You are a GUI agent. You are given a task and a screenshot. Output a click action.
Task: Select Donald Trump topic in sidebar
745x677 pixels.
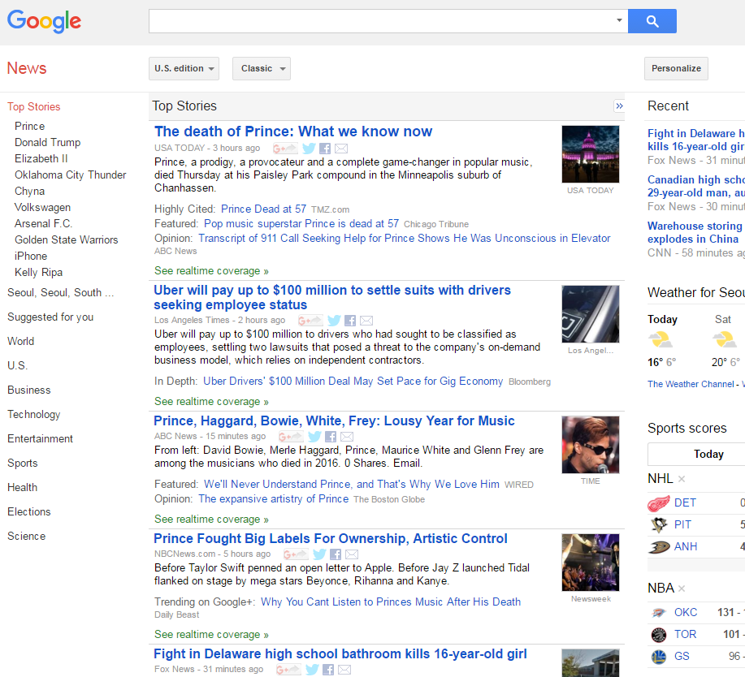click(x=47, y=142)
